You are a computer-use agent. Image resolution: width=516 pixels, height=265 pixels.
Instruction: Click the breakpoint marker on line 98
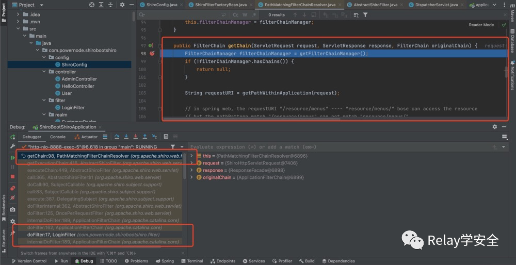(152, 53)
